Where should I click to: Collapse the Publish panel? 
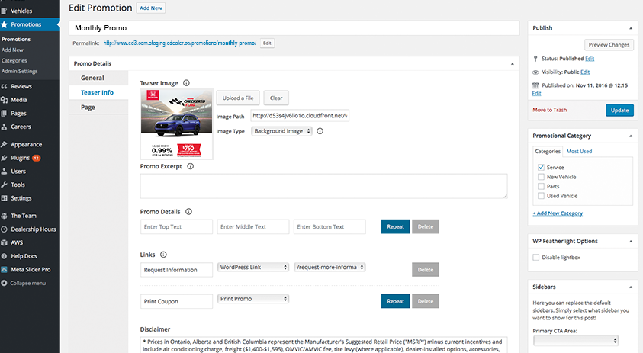coord(631,28)
